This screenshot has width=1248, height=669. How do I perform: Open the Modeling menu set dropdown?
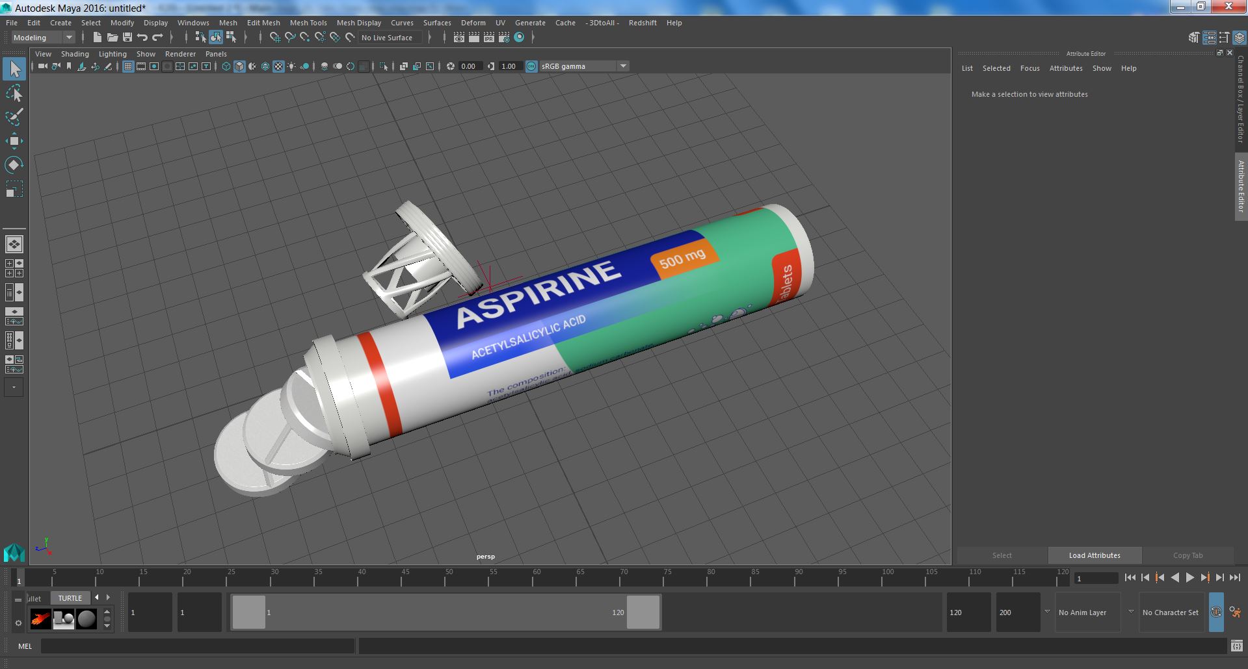44,37
